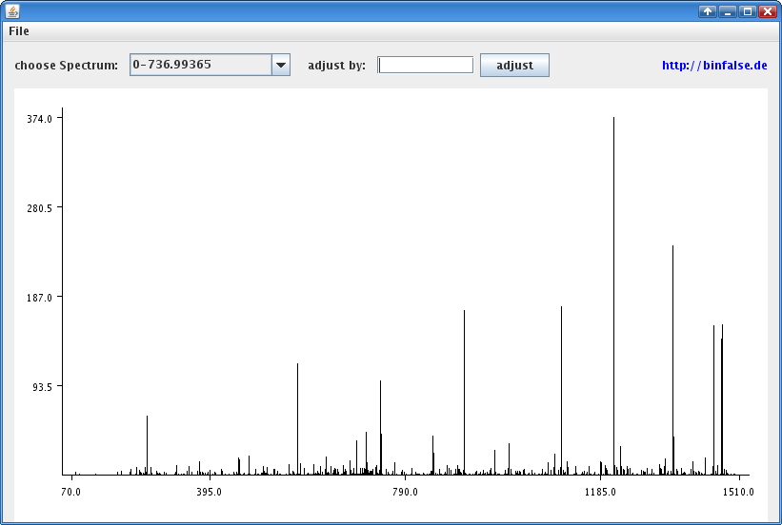Click the 70.0 x-axis label
The height and width of the screenshot is (525, 782).
coord(70,493)
